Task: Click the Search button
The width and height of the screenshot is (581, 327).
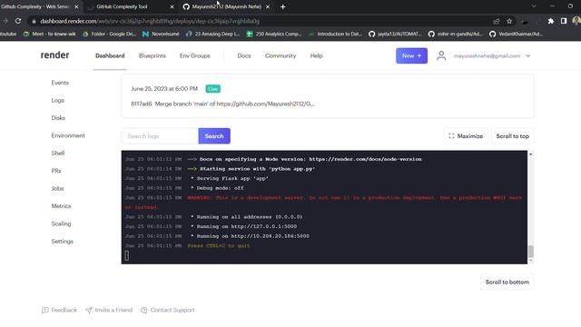Action: click(214, 136)
